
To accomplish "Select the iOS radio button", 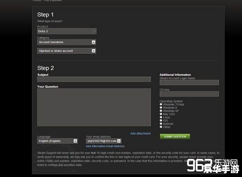I will click(x=161, y=121).
